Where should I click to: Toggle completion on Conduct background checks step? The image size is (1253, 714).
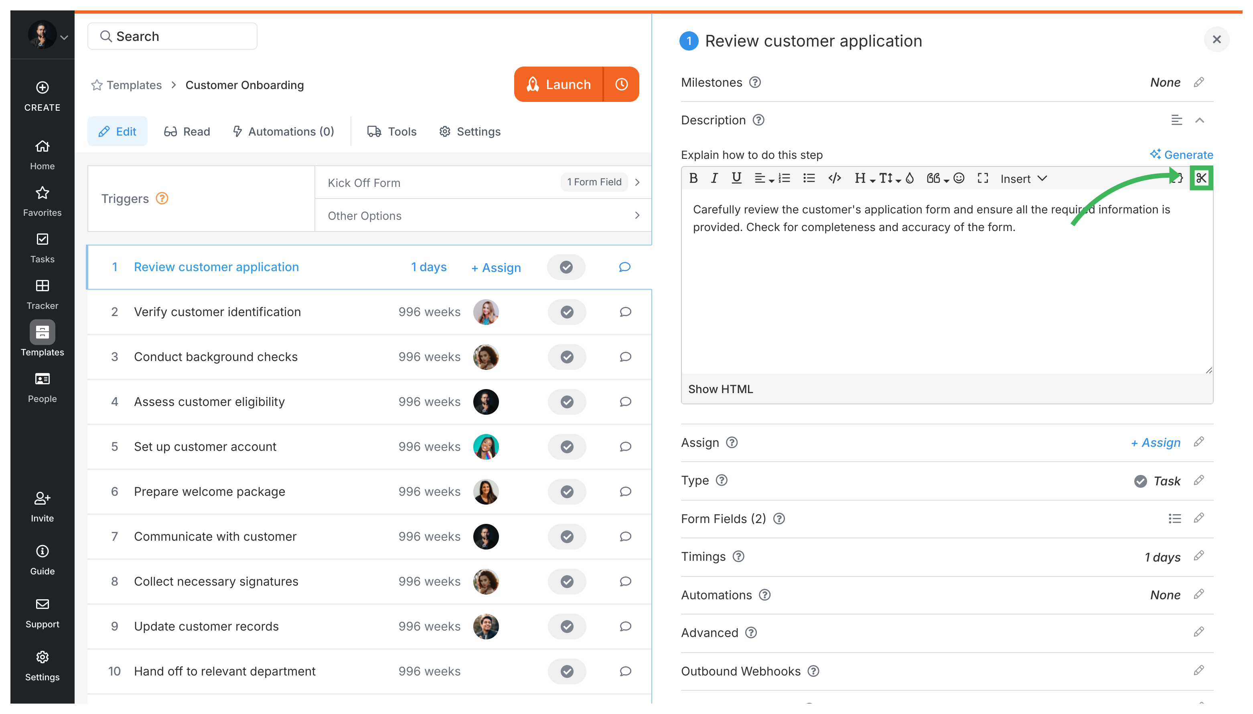pyautogui.click(x=567, y=357)
